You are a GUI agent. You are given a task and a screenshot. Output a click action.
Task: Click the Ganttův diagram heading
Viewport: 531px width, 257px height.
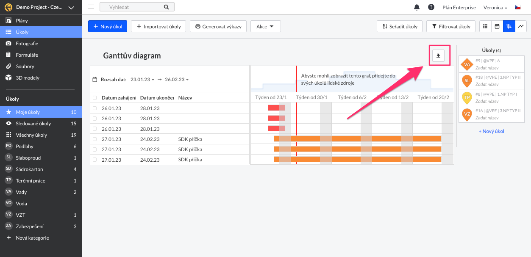click(132, 56)
